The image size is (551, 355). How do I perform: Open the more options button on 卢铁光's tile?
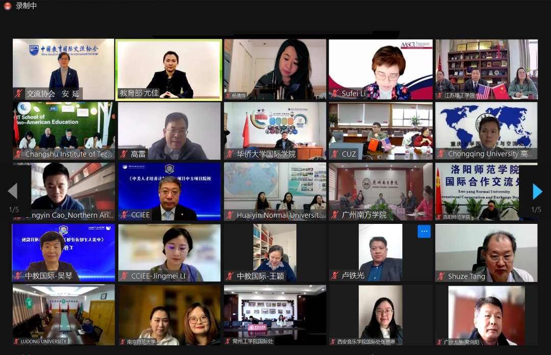424,232
